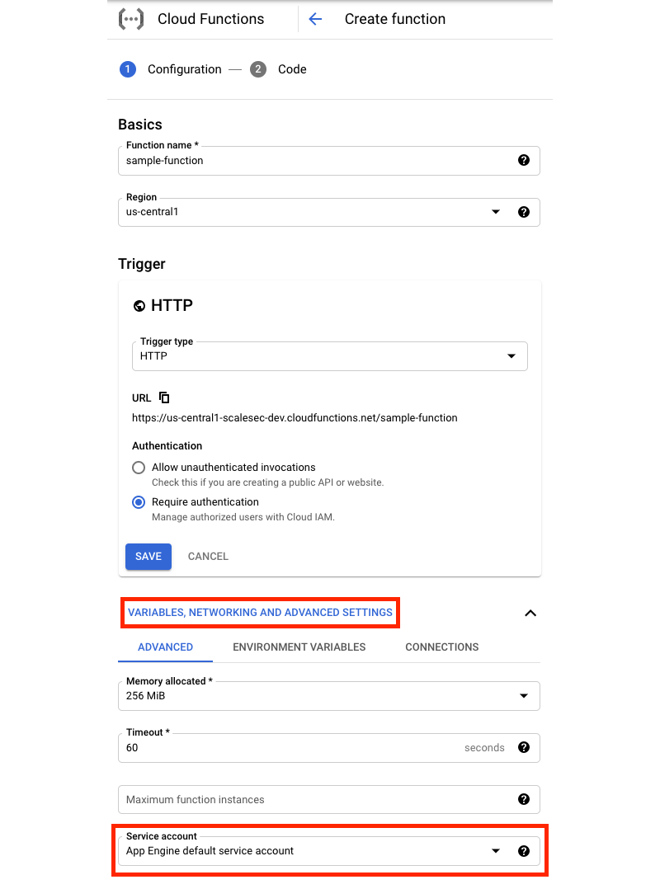Image resolution: width=660 pixels, height=889 pixels.
Task: Click the Cloud Functions logo icon
Action: (131, 19)
